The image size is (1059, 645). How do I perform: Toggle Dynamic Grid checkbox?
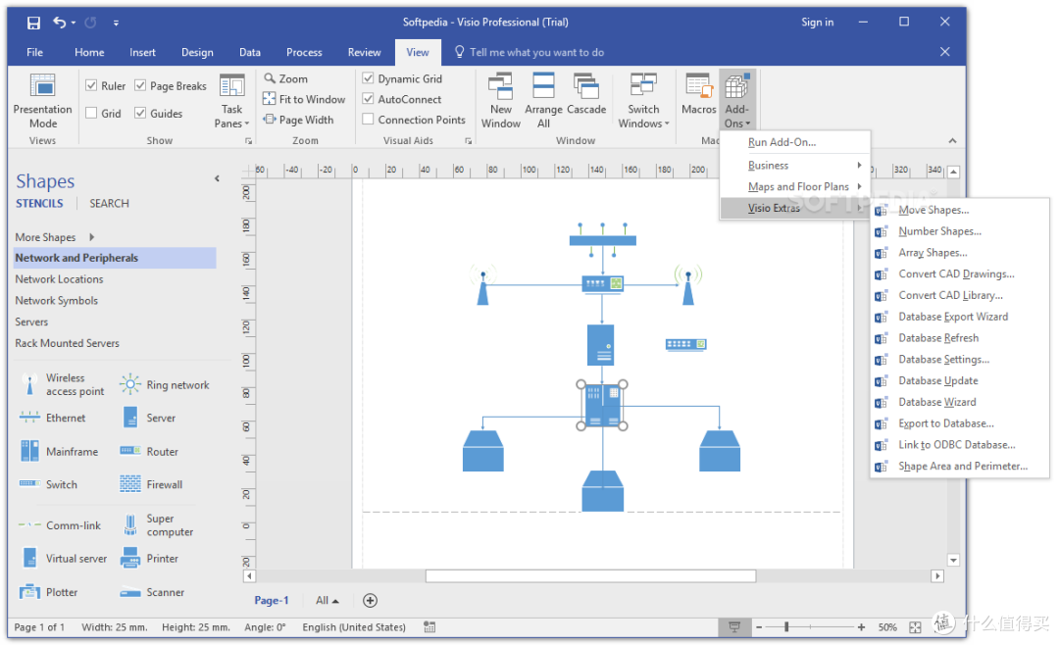pyautogui.click(x=368, y=77)
